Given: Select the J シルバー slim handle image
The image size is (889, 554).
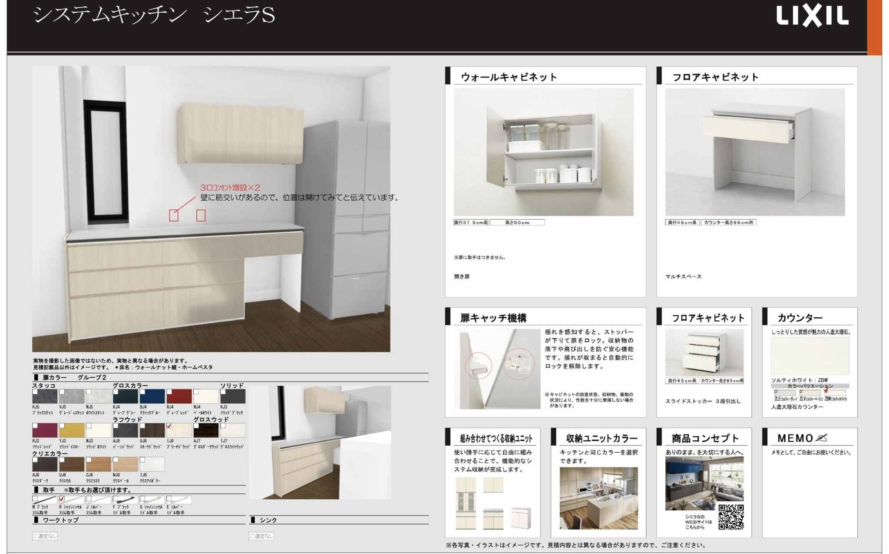Looking at the screenshot, I should (x=99, y=500).
